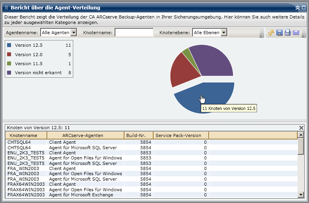Click the 'Knoten von Version 12.5: 11' title

(x=39, y=128)
